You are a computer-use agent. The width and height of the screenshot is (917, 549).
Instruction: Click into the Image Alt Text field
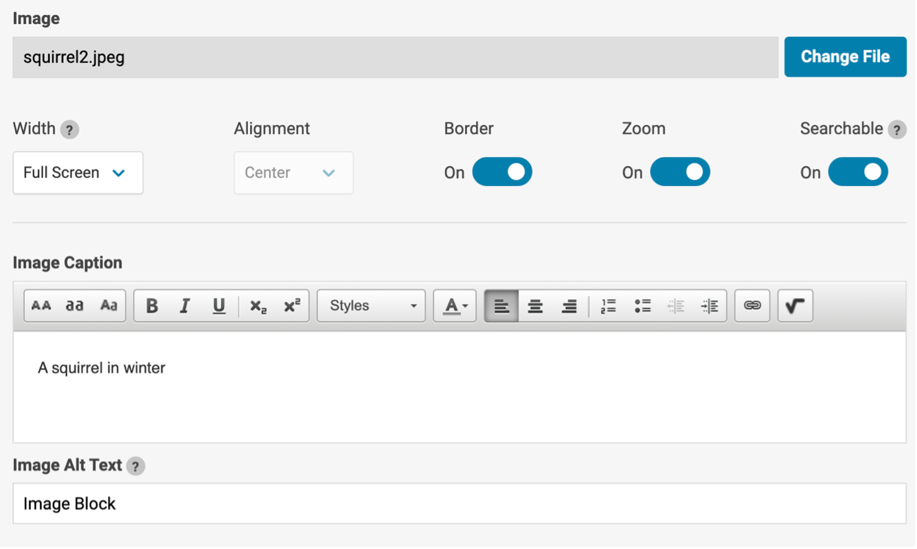coord(459,504)
